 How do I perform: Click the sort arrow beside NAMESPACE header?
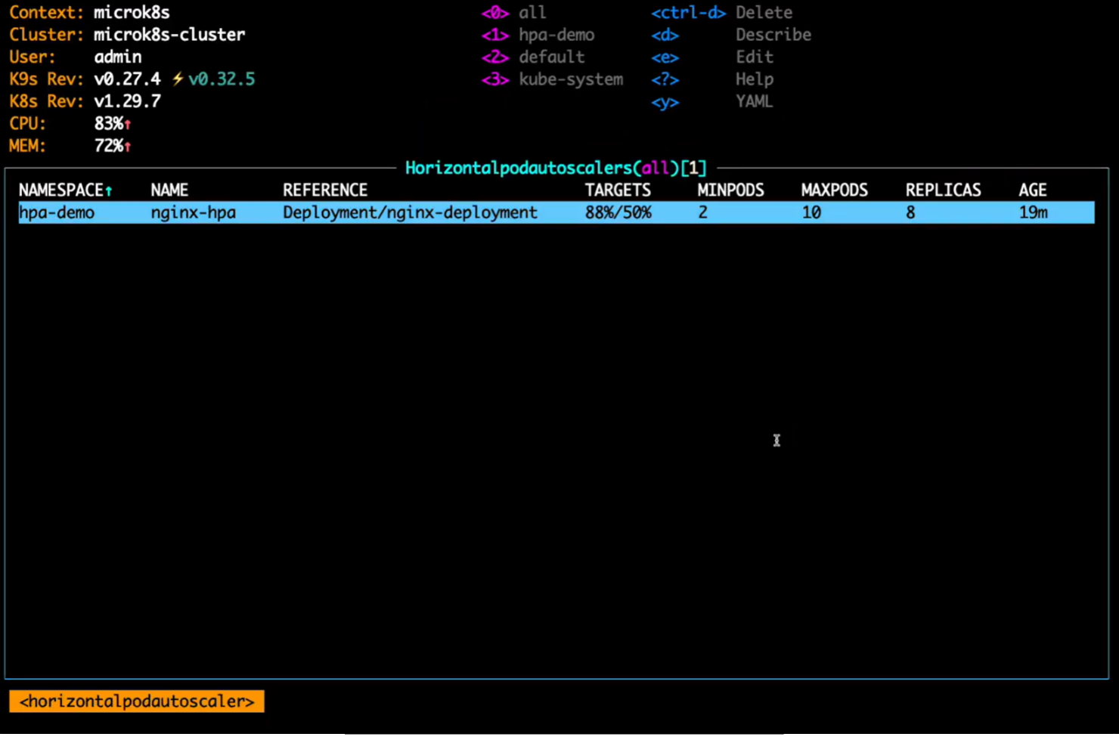click(109, 190)
